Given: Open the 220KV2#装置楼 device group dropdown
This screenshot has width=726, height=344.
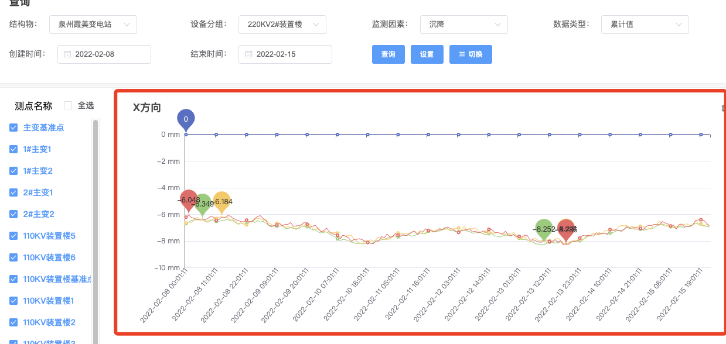Looking at the screenshot, I should [282, 25].
